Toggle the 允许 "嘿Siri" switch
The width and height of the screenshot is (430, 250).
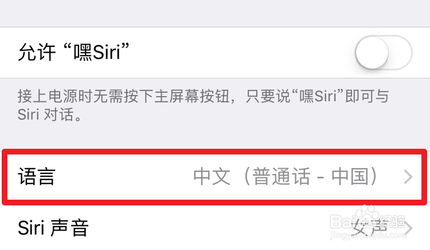383,53
